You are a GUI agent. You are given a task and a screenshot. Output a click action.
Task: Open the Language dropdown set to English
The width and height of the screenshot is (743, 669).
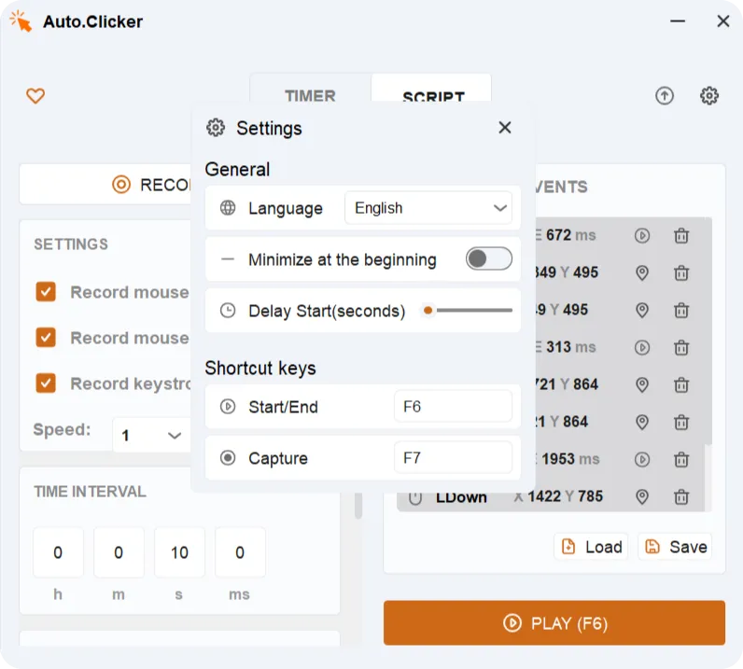coord(428,209)
